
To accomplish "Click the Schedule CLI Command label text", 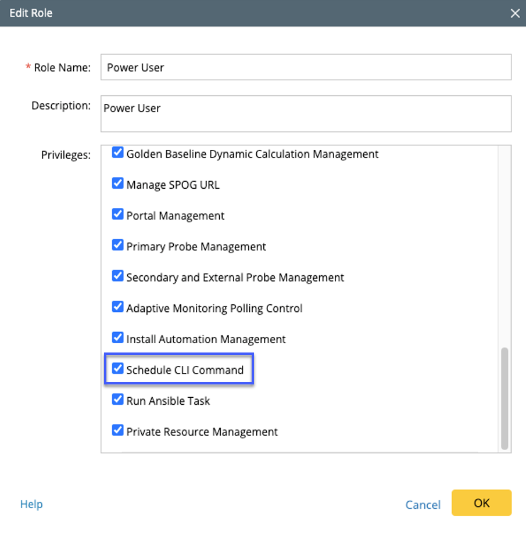I will (x=185, y=370).
